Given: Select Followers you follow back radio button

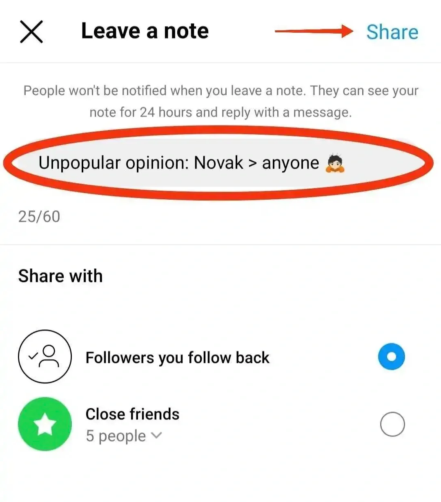Looking at the screenshot, I should click(x=392, y=356).
